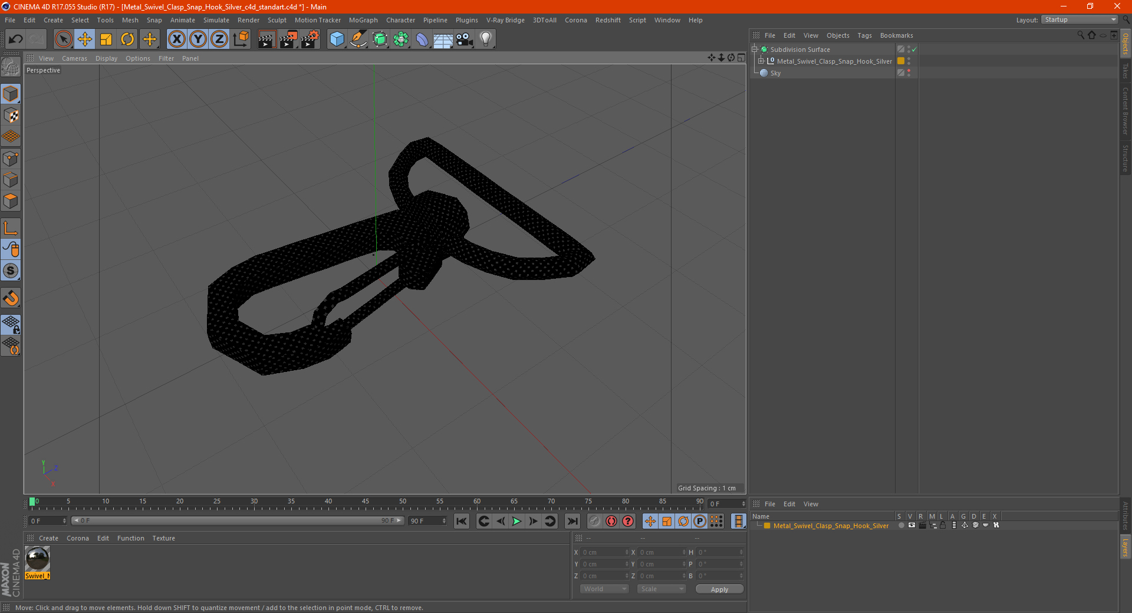This screenshot has height=613, width=1132.
Task: Toggle Z axis lock
Action: (219, 39)
